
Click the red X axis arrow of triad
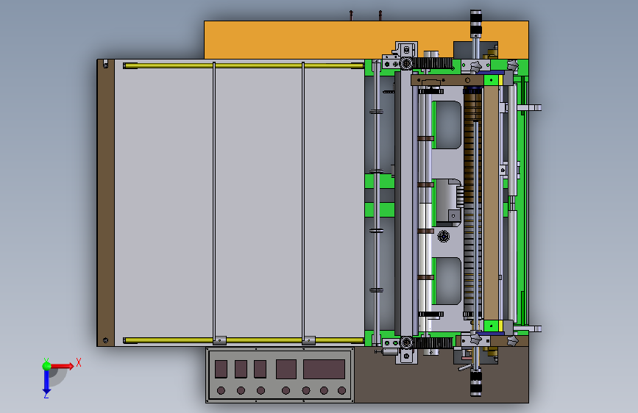62,366
